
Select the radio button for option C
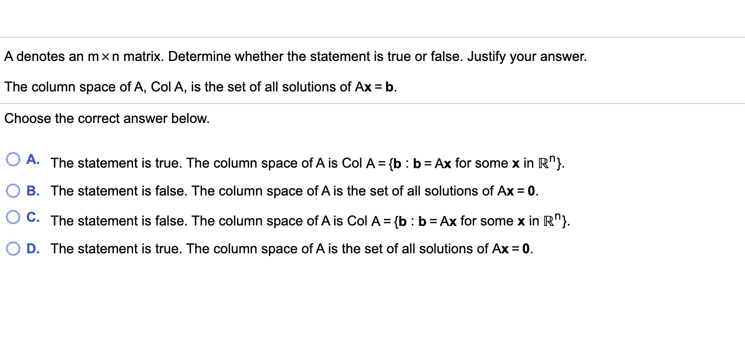pos(13,217)
